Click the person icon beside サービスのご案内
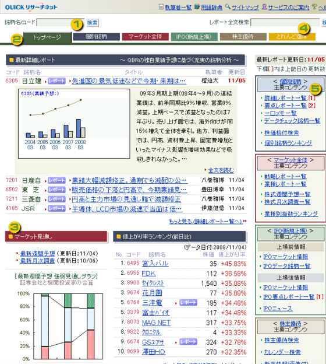 click(264, 7)
